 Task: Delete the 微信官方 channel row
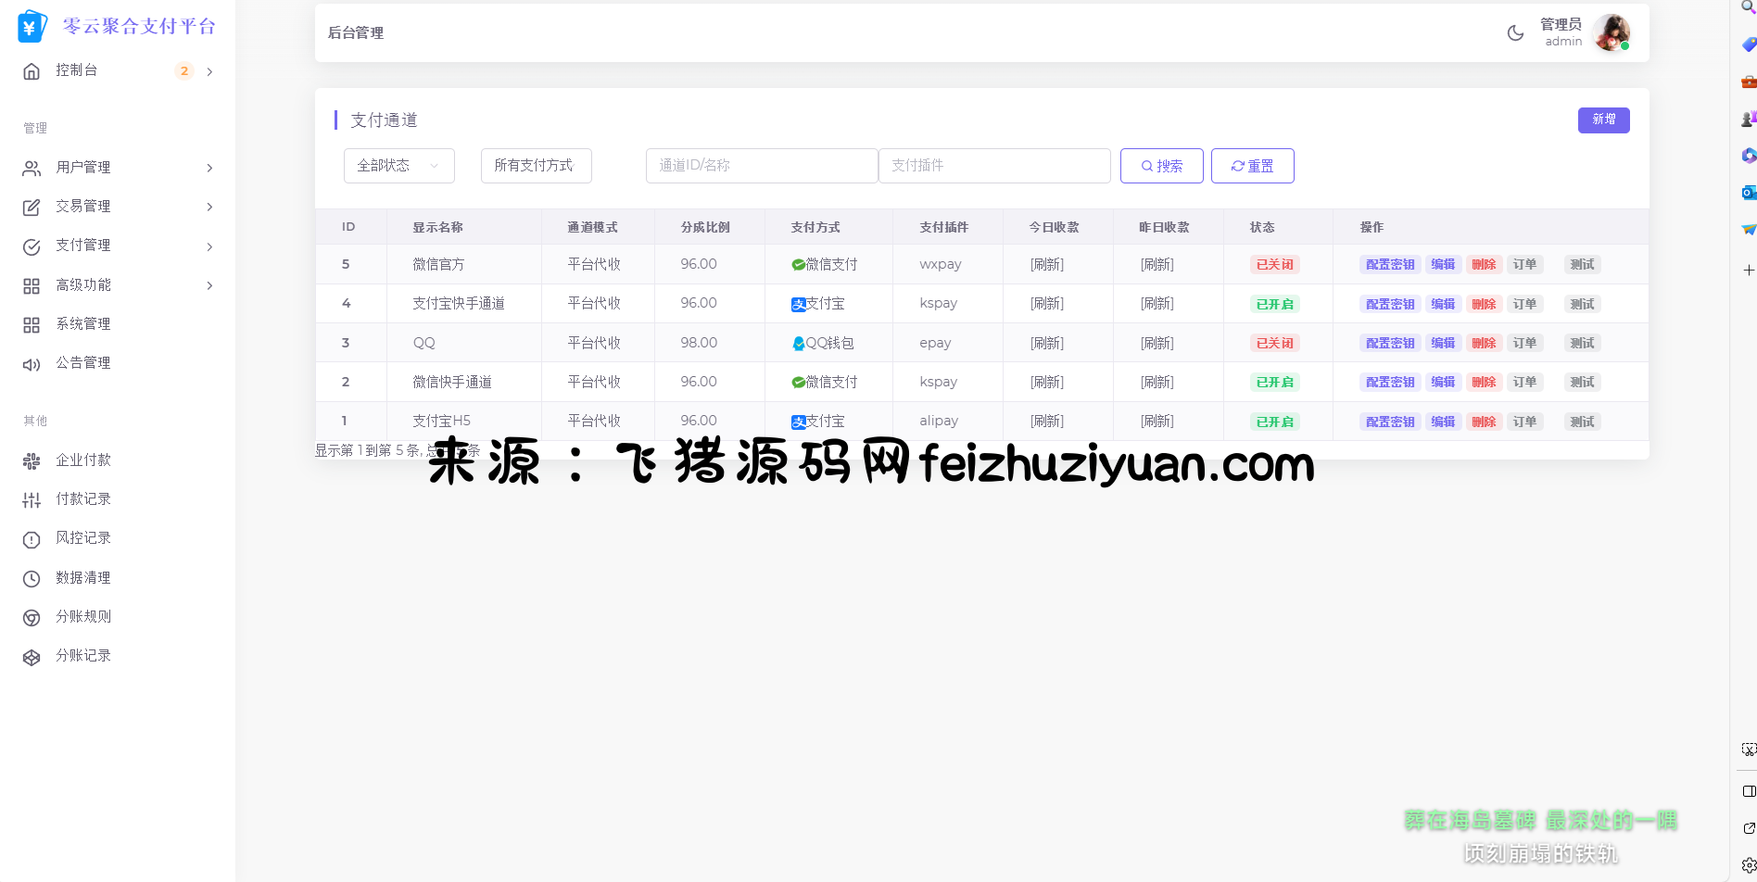[1484, 265]
